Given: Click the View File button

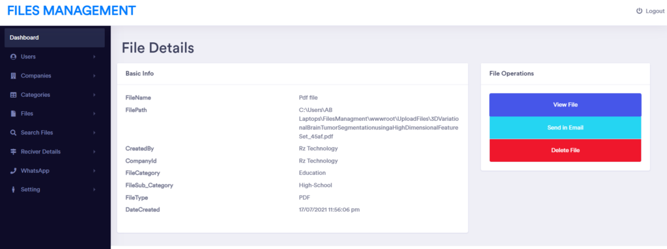Looking at the screenshot, I should click(565, 105).
